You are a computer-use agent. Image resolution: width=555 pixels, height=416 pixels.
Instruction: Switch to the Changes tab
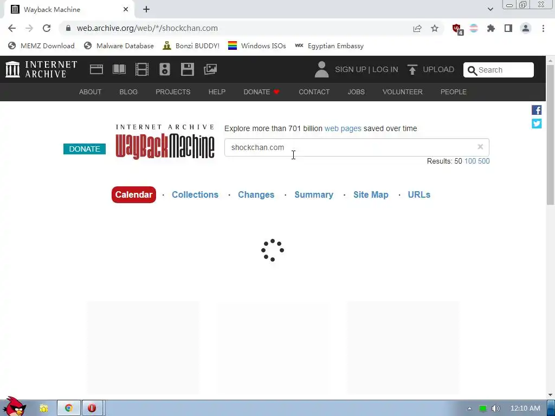point(256,194)
